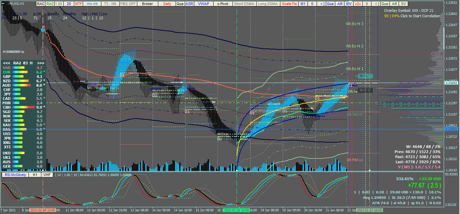The height and width of the screenshot is (214, 460).
Task: Toggle the T3 - NN button
Action: pos(110,4)
